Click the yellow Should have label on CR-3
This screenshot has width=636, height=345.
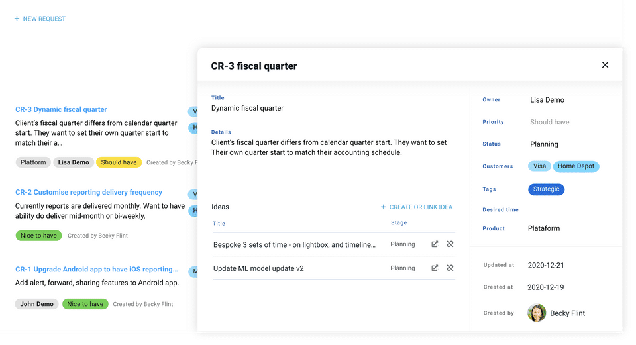(119, 162)
